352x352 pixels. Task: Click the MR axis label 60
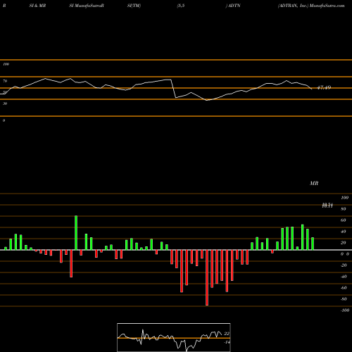344,220
